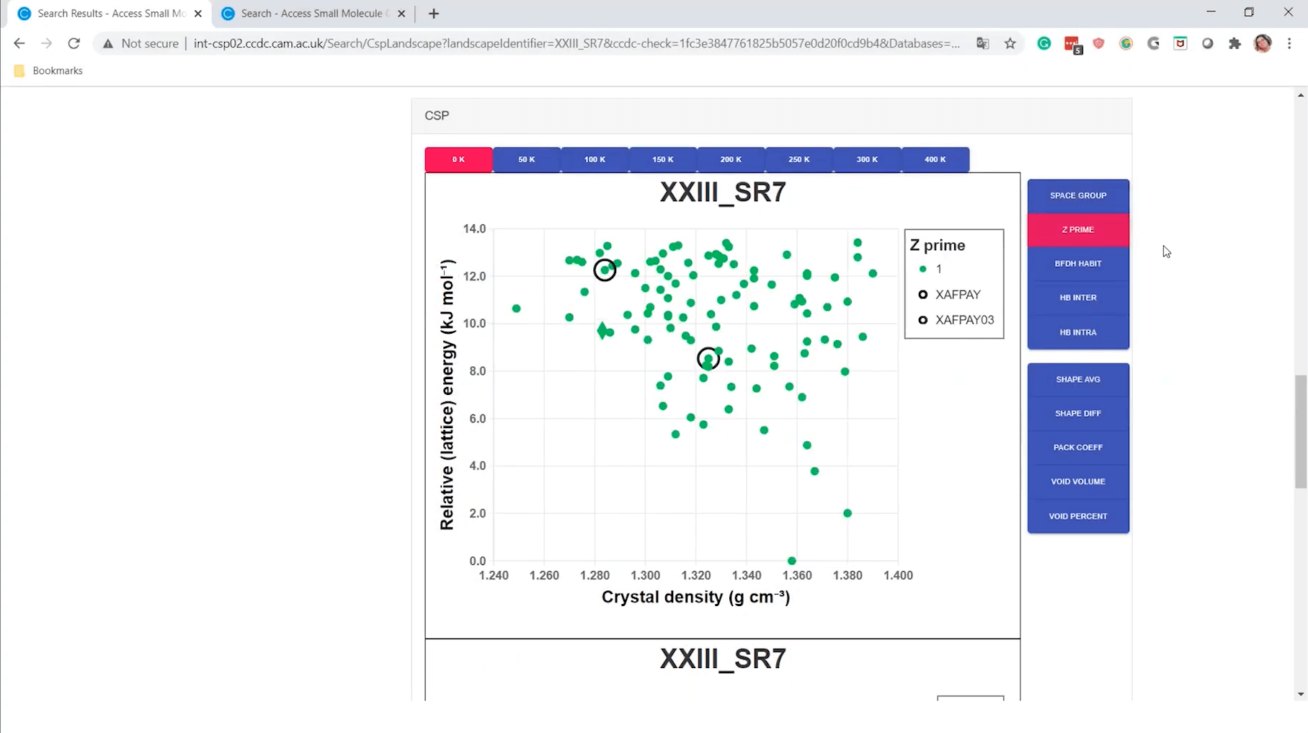1308x733 pixels.
Task: Click the page vertical scrollbar thumb
Action: 1300,432
